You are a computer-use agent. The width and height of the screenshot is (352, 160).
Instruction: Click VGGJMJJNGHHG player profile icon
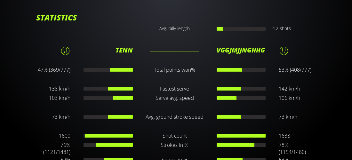284,51
